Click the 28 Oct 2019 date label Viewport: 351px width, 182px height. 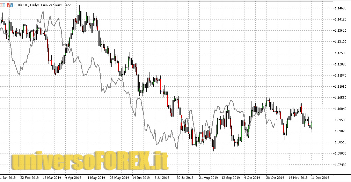(275, 177)
